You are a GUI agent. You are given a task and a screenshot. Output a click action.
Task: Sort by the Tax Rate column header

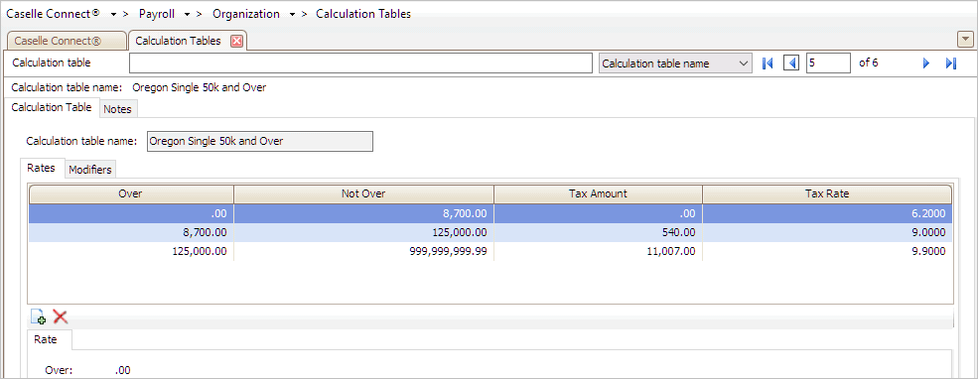coord(827,193)
